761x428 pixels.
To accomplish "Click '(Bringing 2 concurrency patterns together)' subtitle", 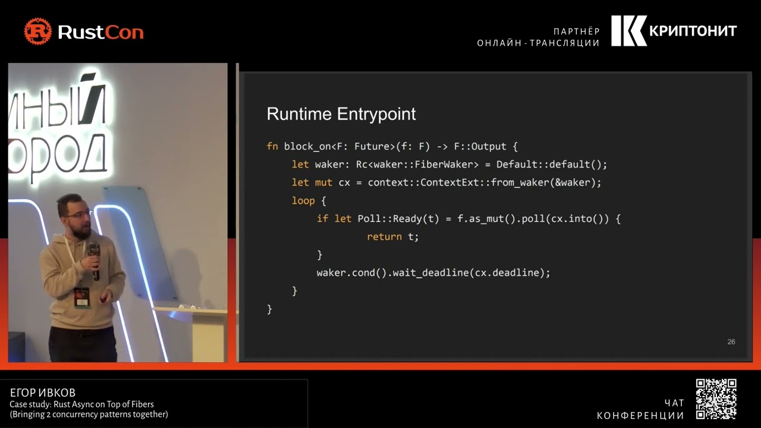I will click(x=89, y=414).
